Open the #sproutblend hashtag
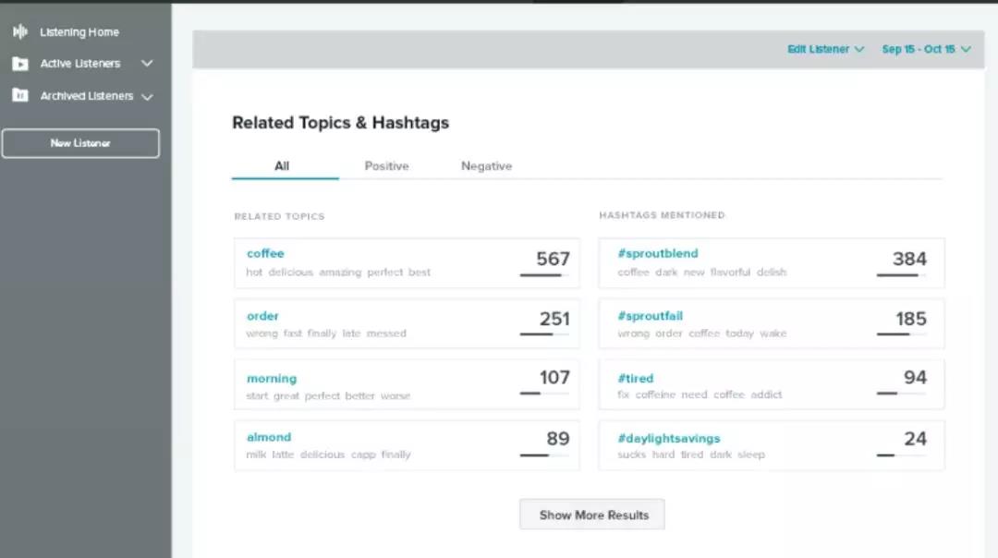This screenshot has height=558, width=998. coord(658,253)
